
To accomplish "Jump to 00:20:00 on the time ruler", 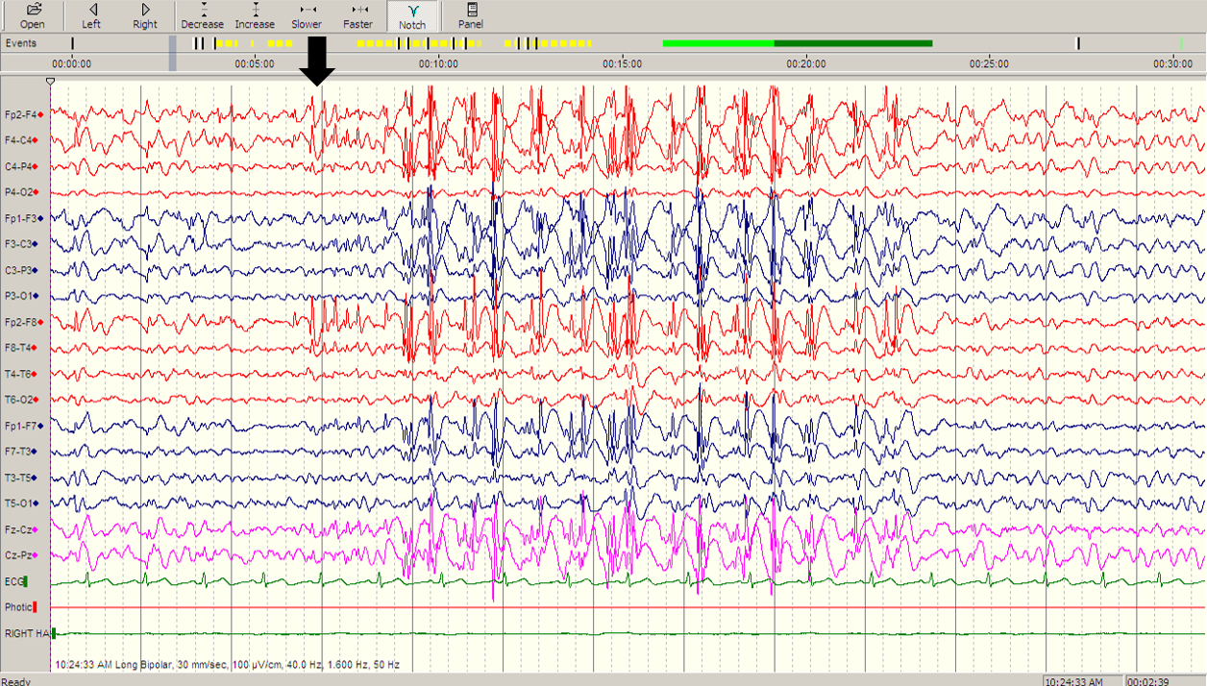I will coord(805,63).
